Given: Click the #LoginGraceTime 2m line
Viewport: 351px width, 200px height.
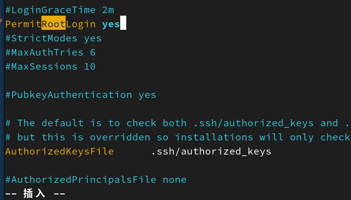Looking at the screenshot, I should (x=60, y=10).
